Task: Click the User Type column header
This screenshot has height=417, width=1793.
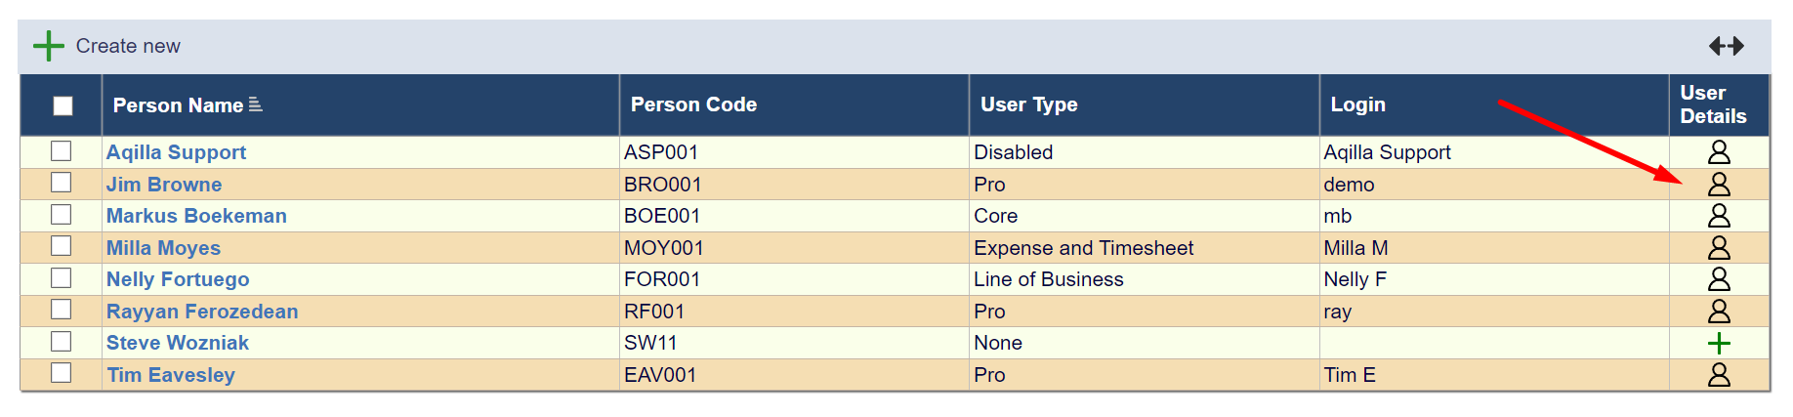Action: (1028, 104)
